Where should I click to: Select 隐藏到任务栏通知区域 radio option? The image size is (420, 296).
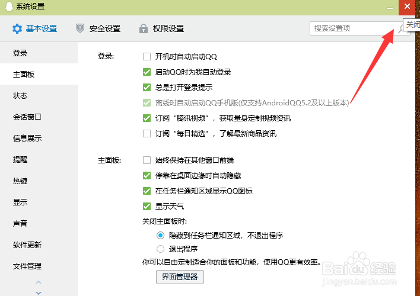point(160,235)
